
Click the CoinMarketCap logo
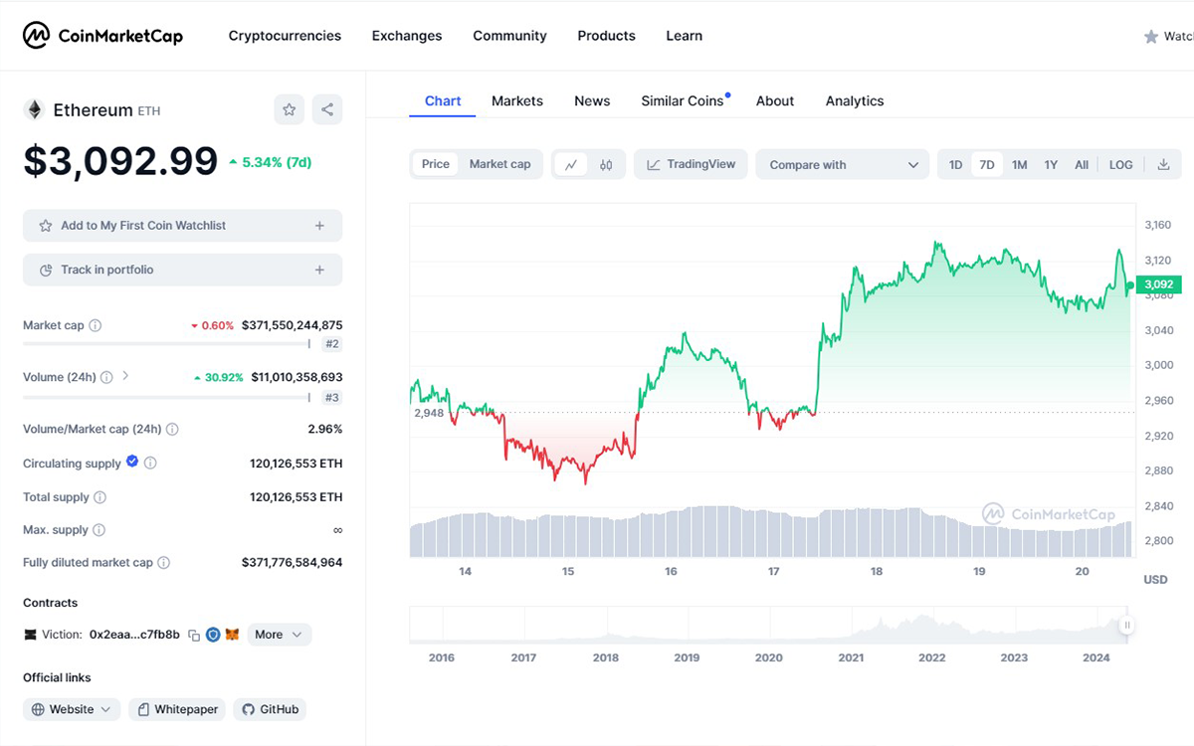coord(103,36)
